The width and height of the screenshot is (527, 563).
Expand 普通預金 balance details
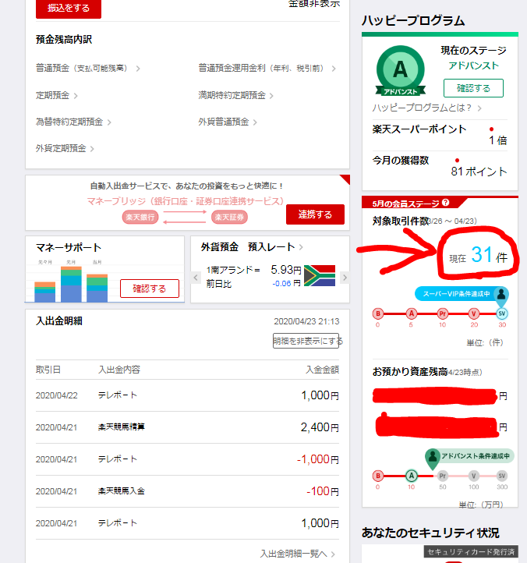click(87, 69)
